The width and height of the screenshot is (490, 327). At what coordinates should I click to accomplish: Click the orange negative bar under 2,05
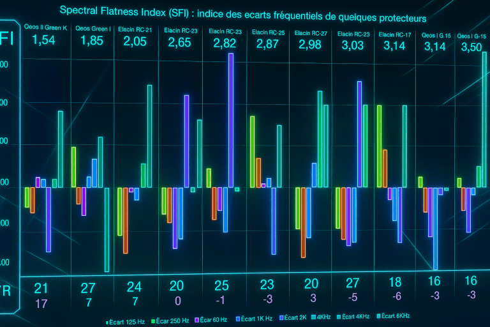[125, 220]
